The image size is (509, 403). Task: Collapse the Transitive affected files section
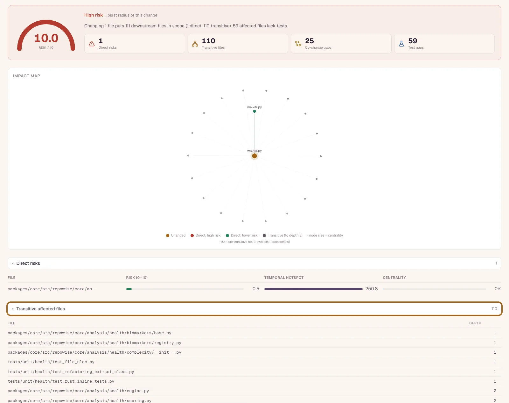click(x=254, y=309)
